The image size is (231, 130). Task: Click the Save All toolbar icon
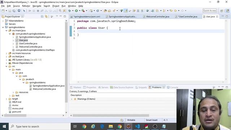(x=14, y=10)
